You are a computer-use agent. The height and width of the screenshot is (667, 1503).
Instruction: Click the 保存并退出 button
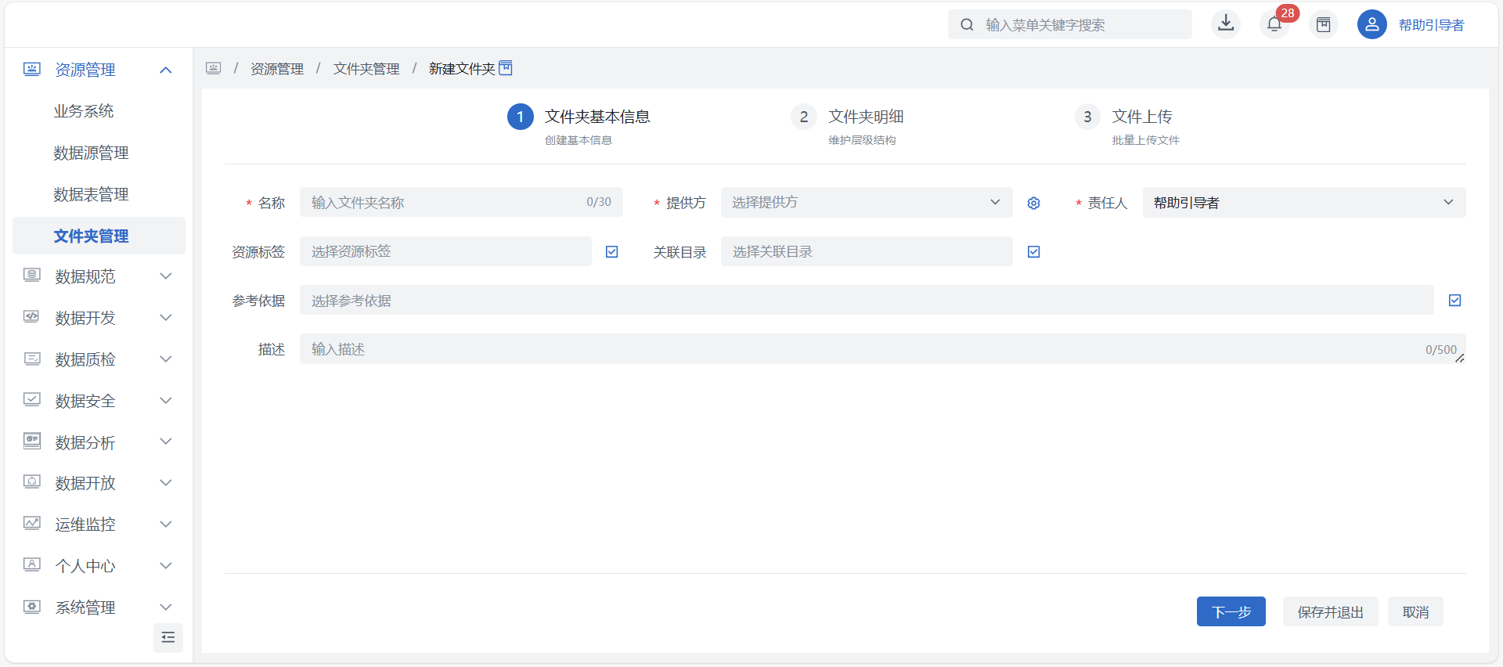click(x=1331, y=611)
